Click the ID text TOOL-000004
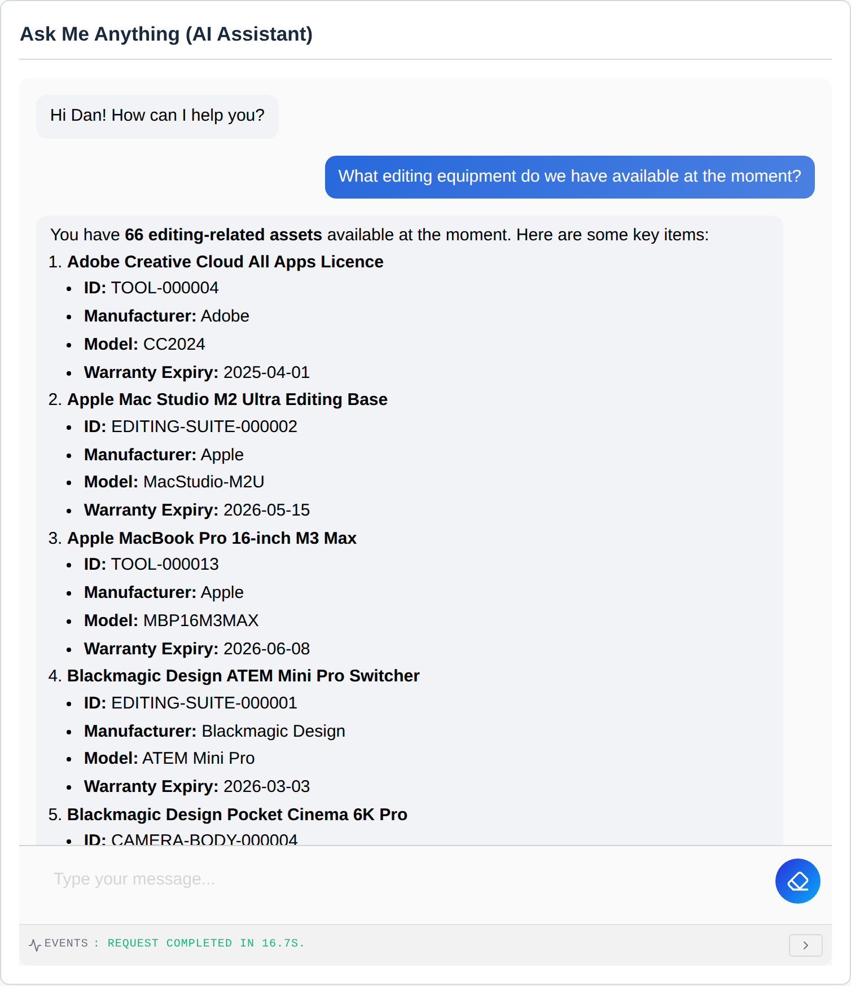851x986 pixels. (x=165, y=288)
